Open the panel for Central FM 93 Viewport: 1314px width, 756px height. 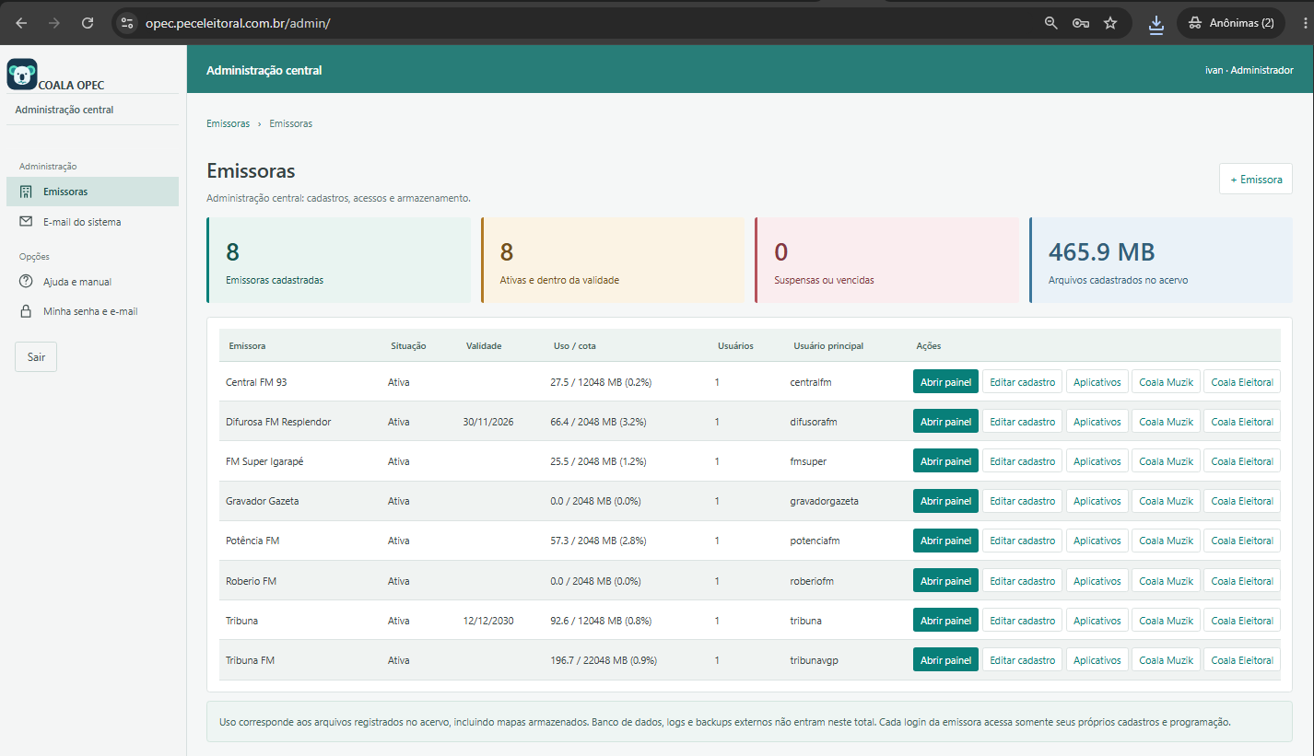945,382
